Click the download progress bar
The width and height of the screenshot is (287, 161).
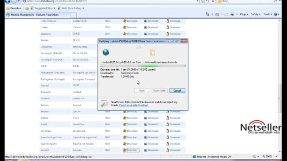pyautogui.click(x=143, y=66)
